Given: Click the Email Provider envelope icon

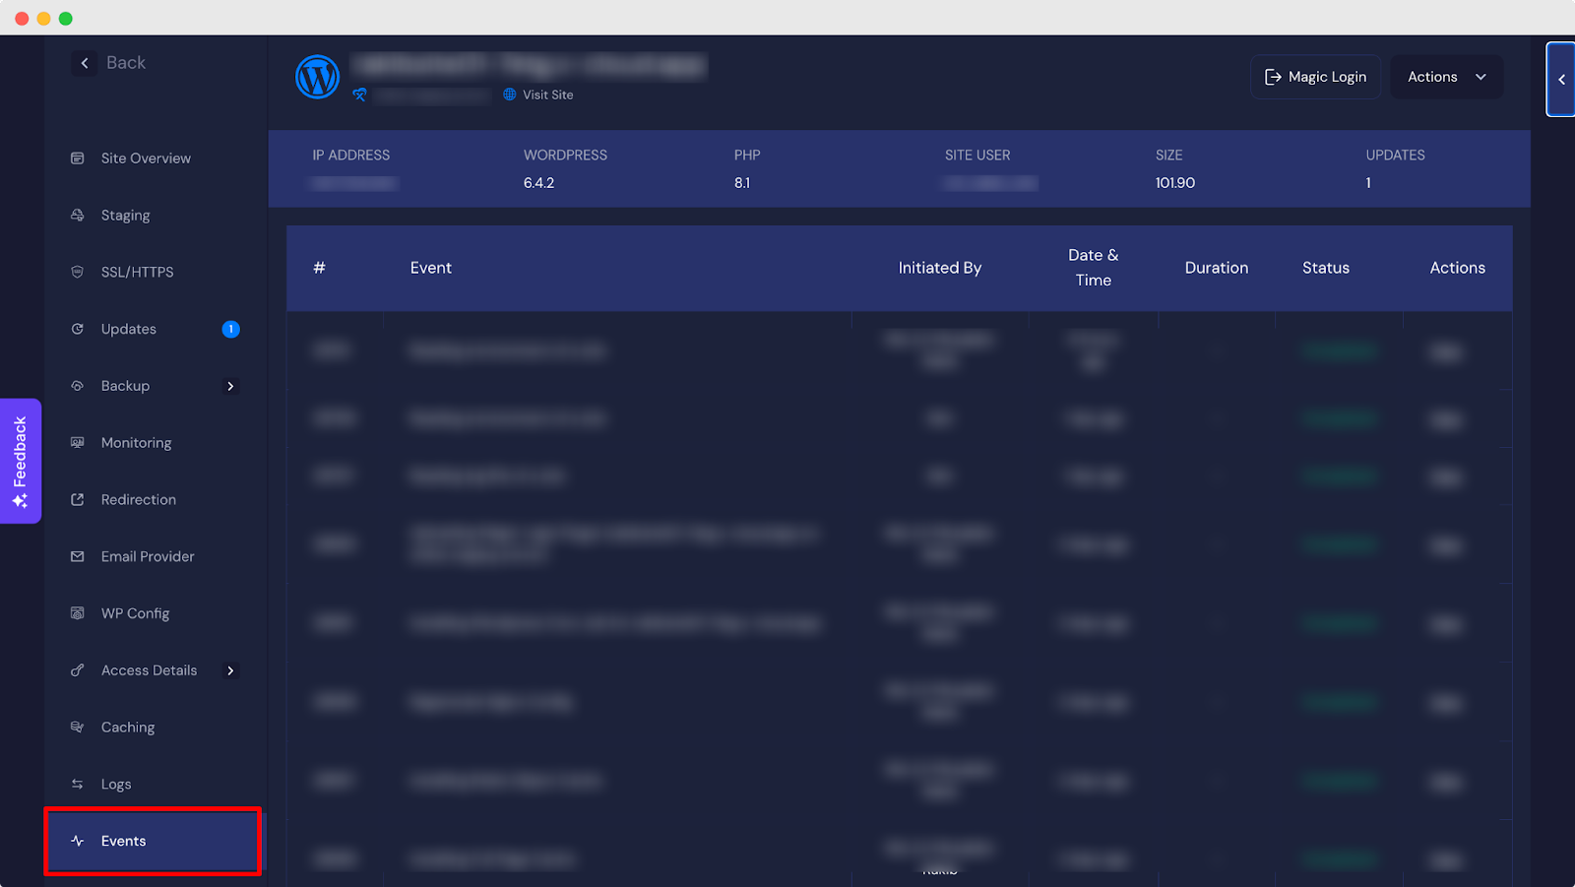Looking at the screenshot, I should tap(78, 556).
